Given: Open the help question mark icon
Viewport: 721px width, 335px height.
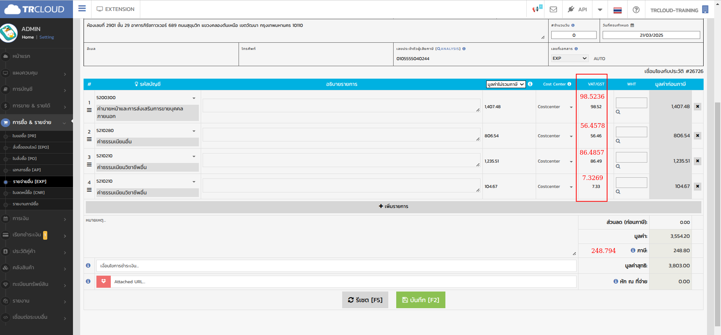Looking at the screenshot, I should pos(636,10).
